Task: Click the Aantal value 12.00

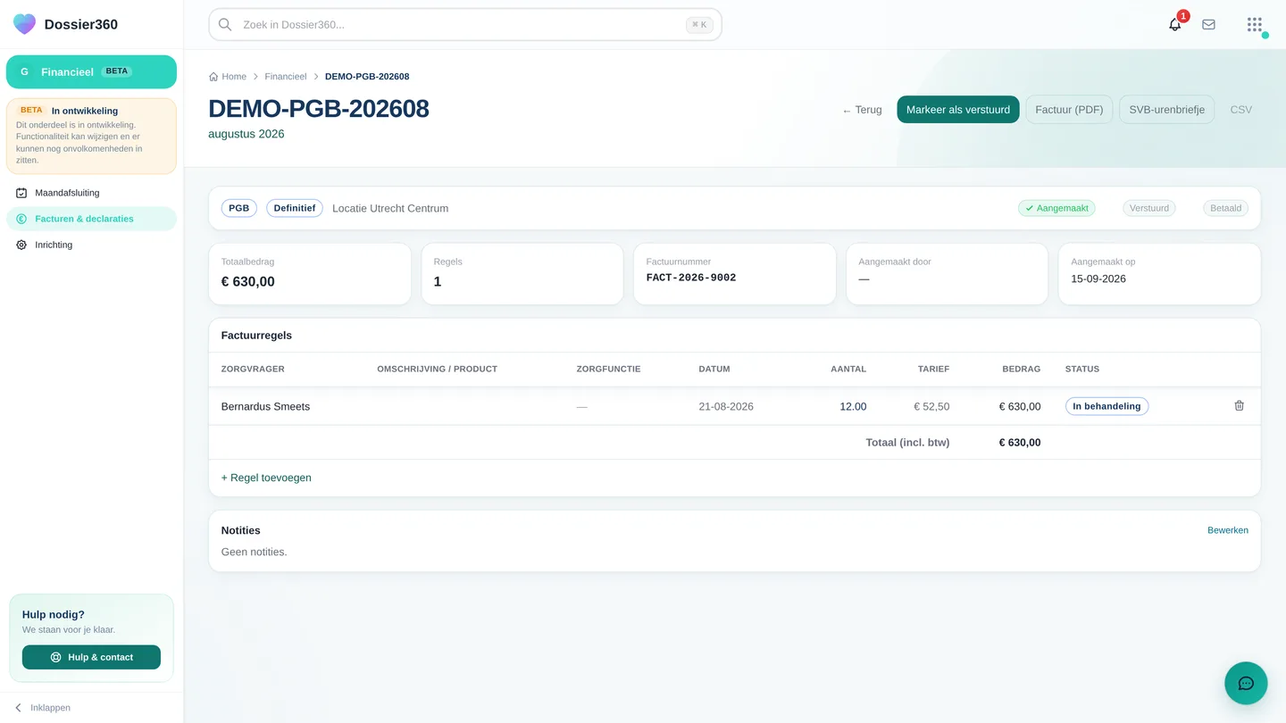Action: click(x=853, y=406)
